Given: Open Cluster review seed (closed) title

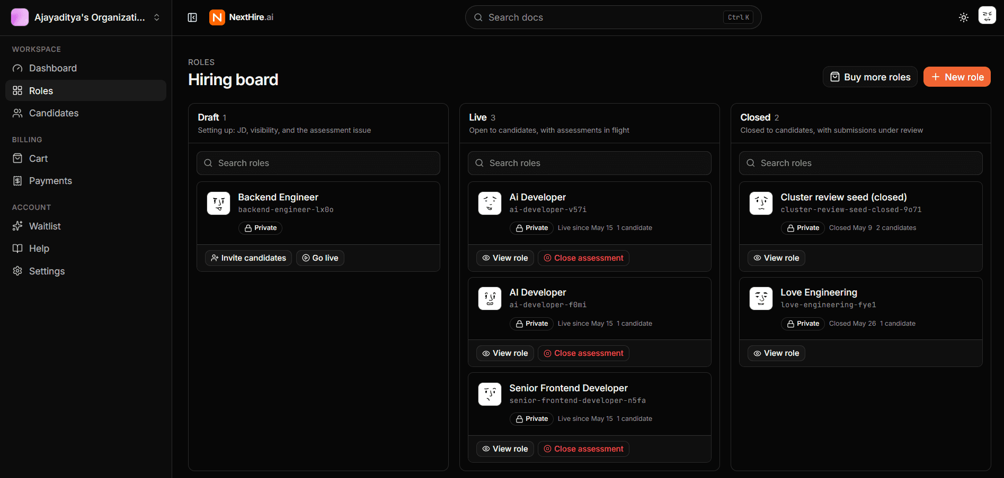Looking at the screenshot, I should coord(843,197).
